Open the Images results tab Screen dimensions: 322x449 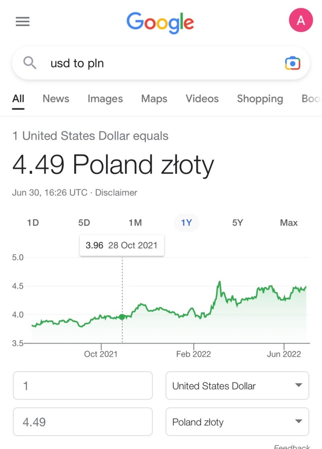pos(105,99)
